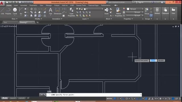
Task: Select the Arc tool
Action: [x=21, y=11]
